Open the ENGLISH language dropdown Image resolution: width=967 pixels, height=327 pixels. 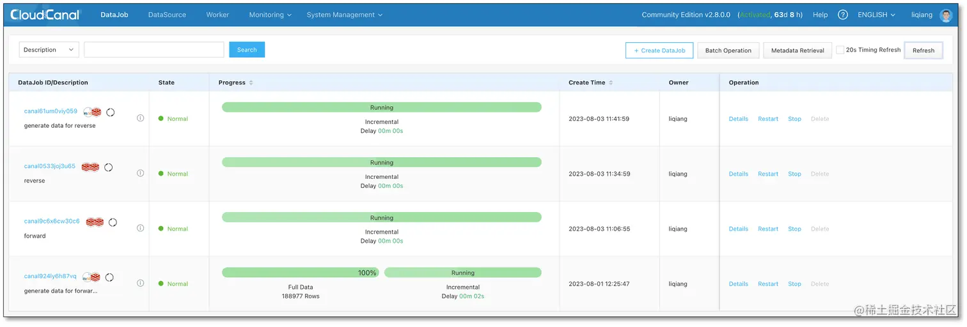pyautogui.click(x=876, y=15)
